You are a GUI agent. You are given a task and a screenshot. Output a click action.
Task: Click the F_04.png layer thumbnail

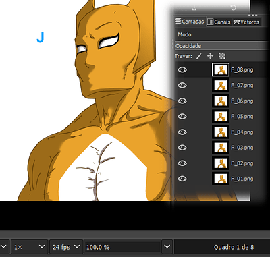click(221, 132)
